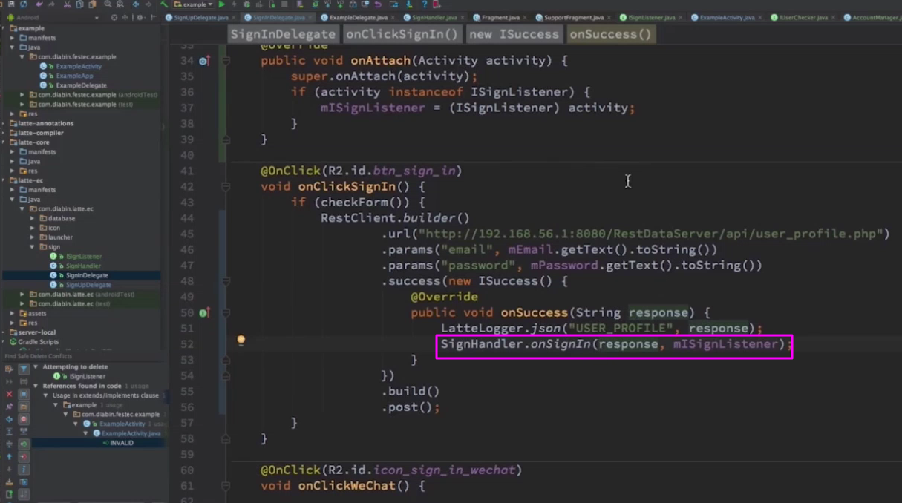This screenshot has height=503, width=902.
Task: Click the Back navigation arrow in toolbar
Action: [135, 4]
